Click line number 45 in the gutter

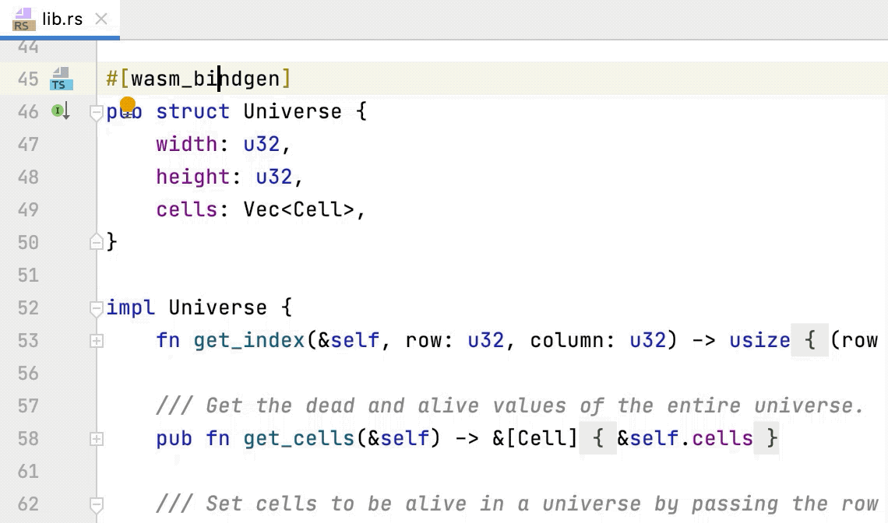point(28,79)
